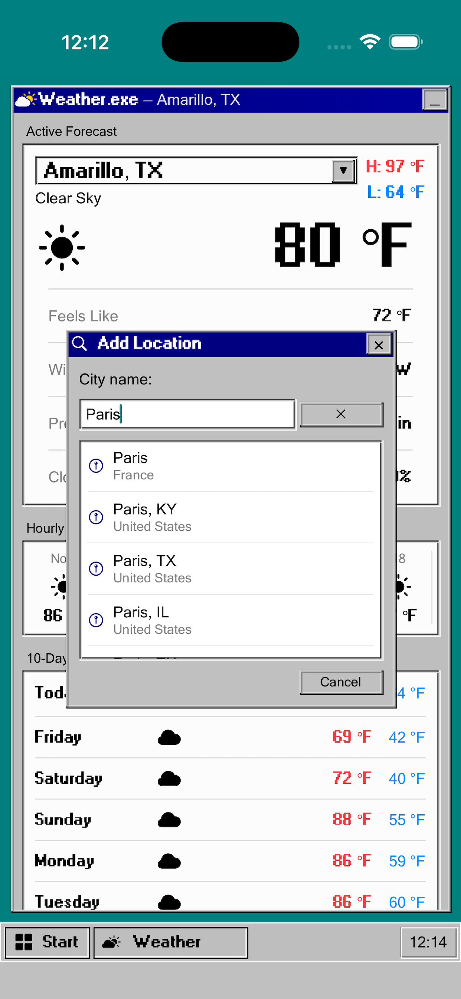The image size is (461, 999).
Task: Choose Paris, France from search results
Action: (x=230, y=466)
